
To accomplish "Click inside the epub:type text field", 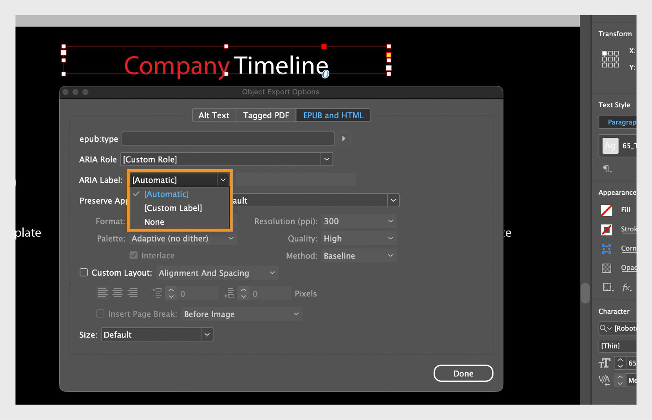I will (227, 138).
